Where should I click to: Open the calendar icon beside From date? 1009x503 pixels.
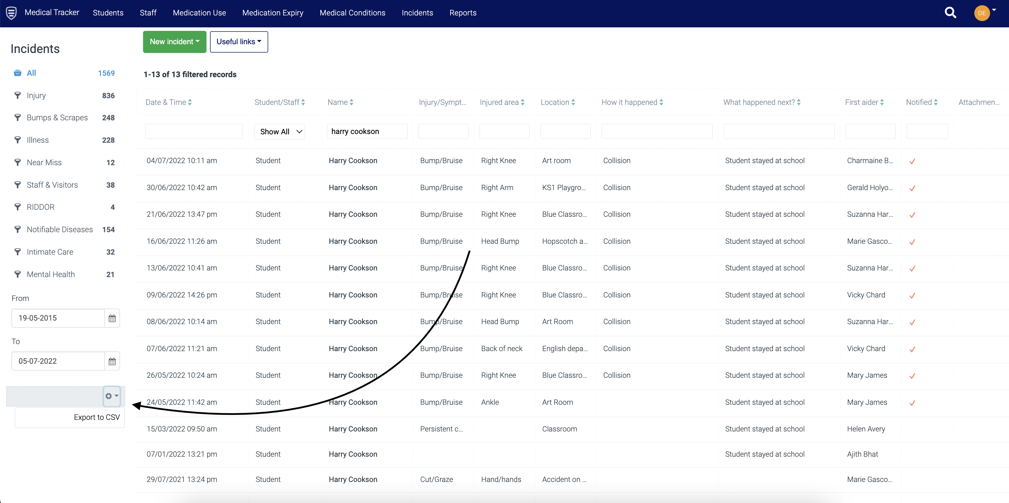pos(112,318)
